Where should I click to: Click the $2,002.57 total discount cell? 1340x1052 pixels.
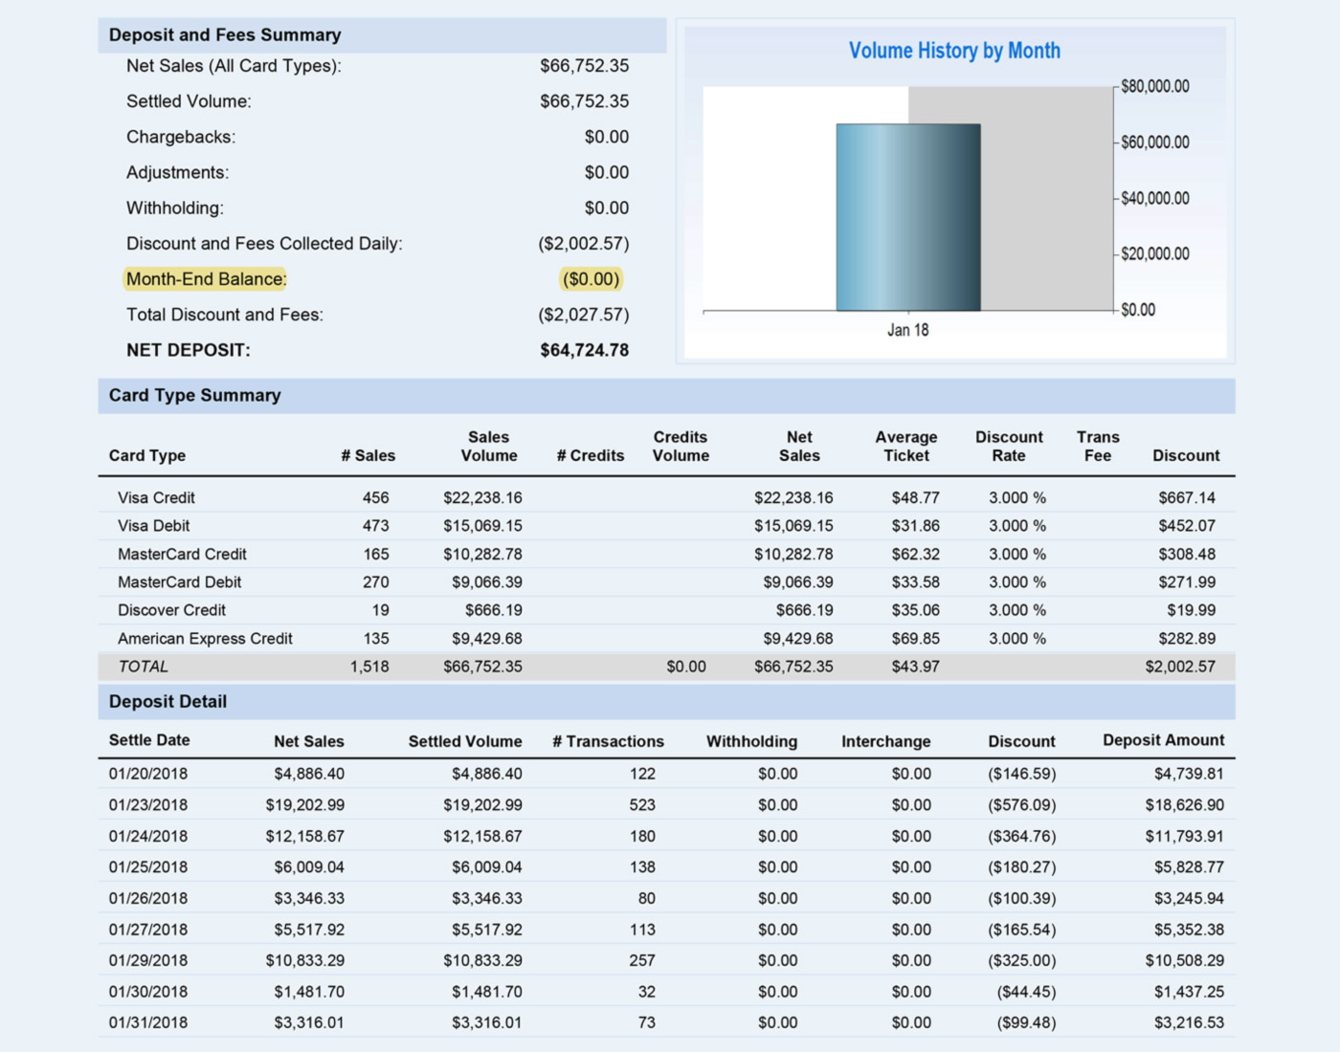coord(1180,667)
